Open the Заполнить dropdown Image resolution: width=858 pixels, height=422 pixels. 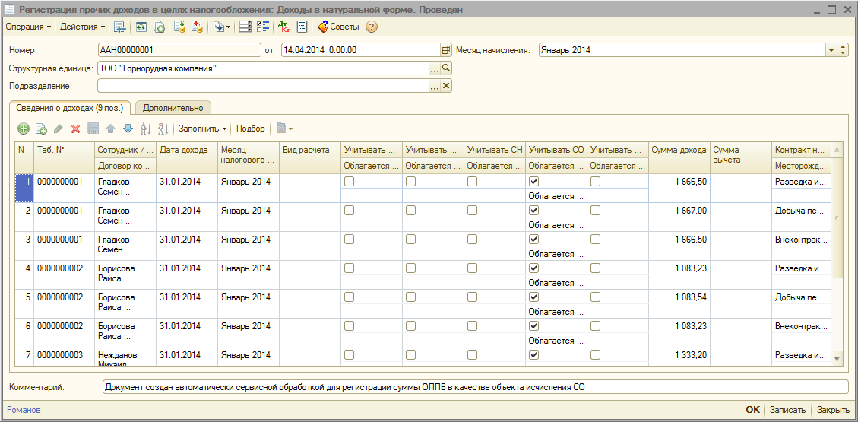(202, 129)
